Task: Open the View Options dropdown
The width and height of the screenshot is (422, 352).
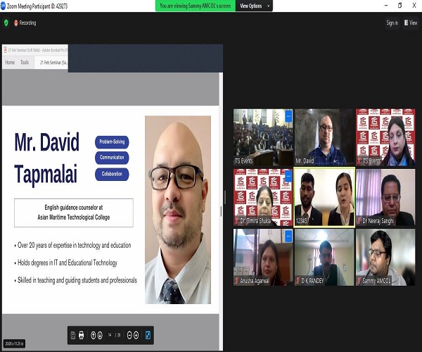Action: [x=255, y=6]
